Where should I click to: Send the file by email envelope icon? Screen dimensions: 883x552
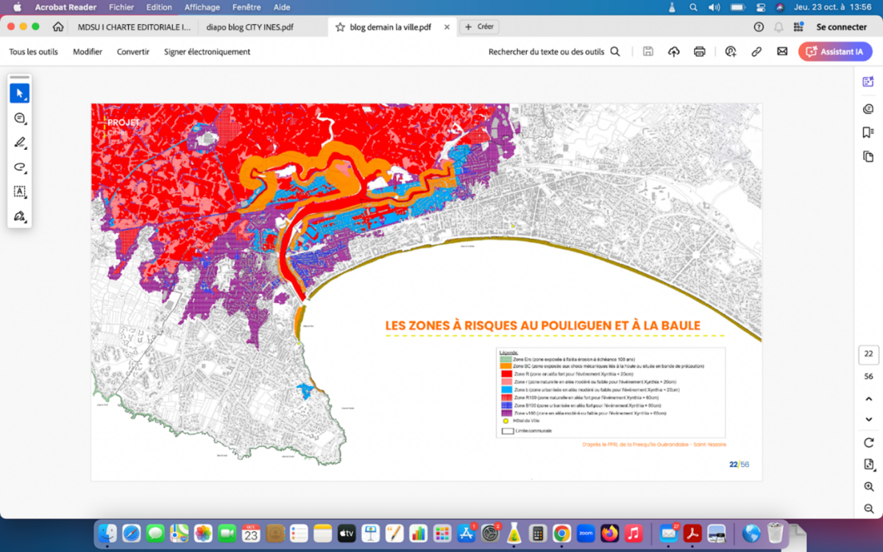(x=782, y=51)
